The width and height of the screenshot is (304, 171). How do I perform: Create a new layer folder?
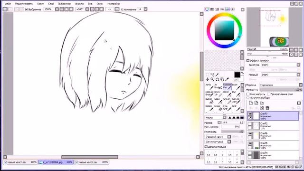[262, 103]
